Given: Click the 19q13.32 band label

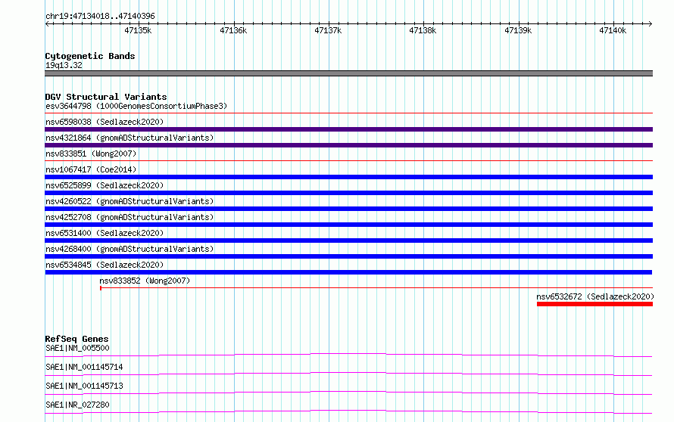Looking at the screenshot, I should pyautogui.click(x=64, y=65).
